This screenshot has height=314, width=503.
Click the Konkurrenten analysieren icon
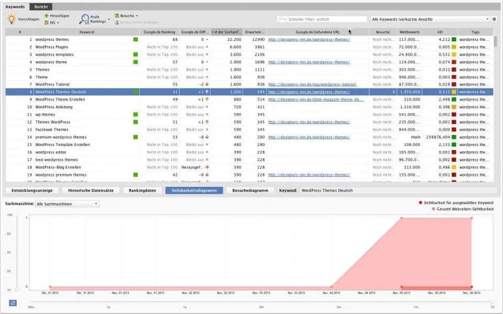click(117, 23)
